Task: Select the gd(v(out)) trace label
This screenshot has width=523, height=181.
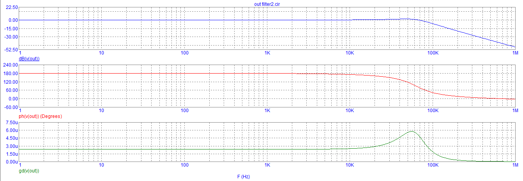Action: tap(29, 171)
